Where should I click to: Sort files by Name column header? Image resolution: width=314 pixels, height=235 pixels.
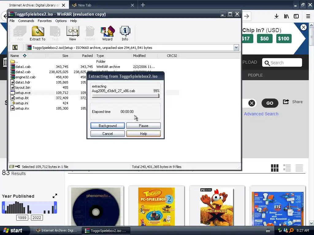click(27, 56)
